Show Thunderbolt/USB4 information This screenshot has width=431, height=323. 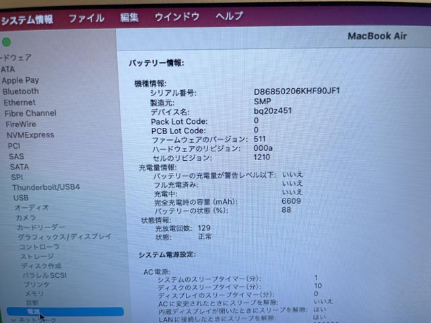click(46, 186)
